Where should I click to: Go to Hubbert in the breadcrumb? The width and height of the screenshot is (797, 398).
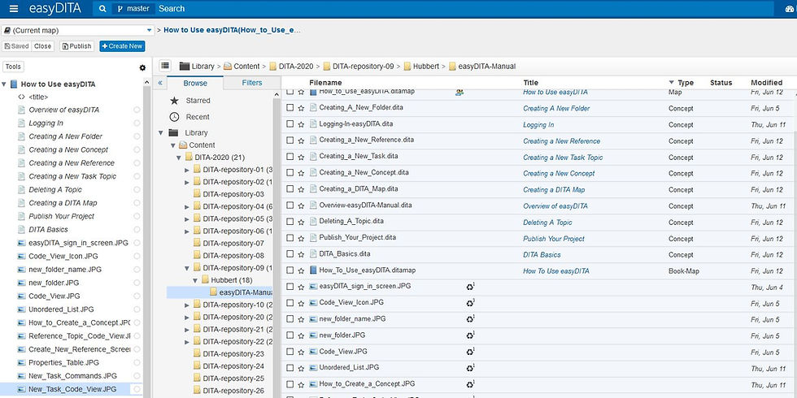click(x=426, y=66)
